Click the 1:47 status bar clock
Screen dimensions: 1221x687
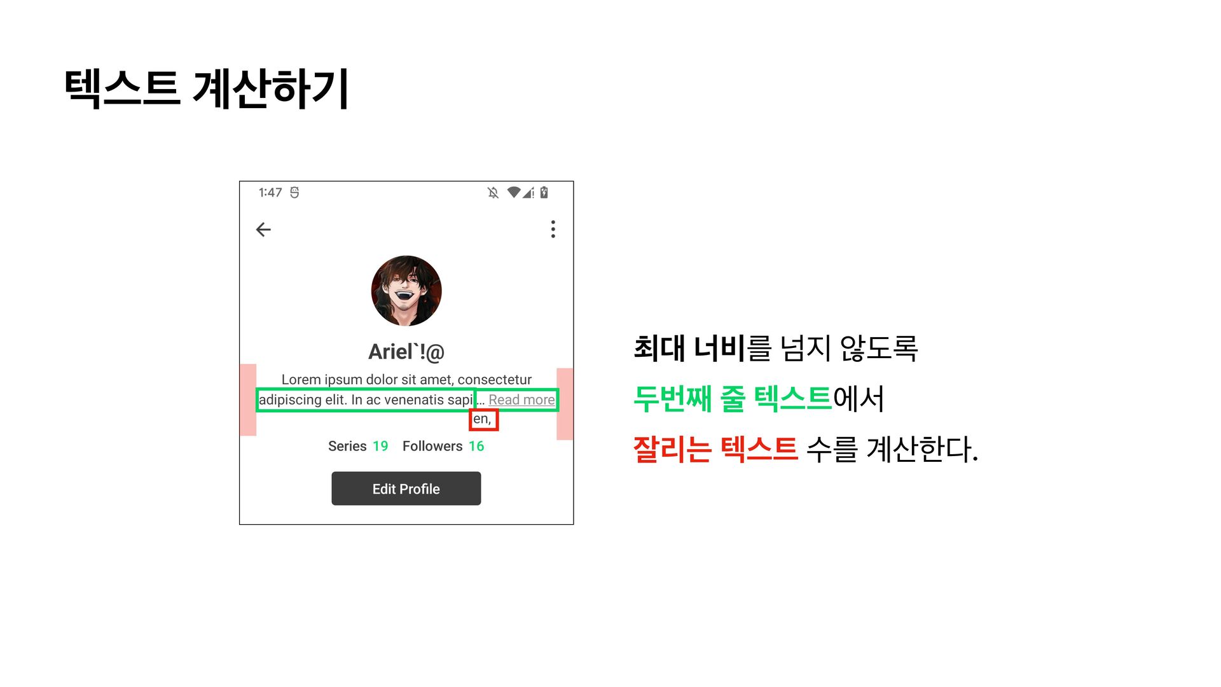pyautogui.click(x=270, y=193)
